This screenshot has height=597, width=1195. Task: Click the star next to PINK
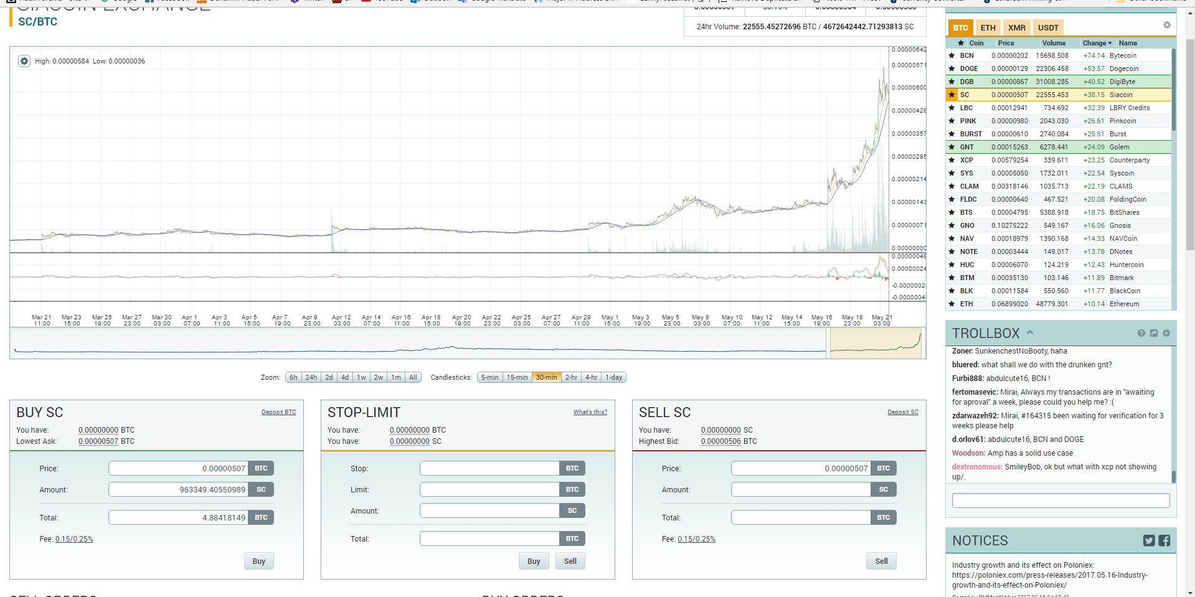pos(952,121)
